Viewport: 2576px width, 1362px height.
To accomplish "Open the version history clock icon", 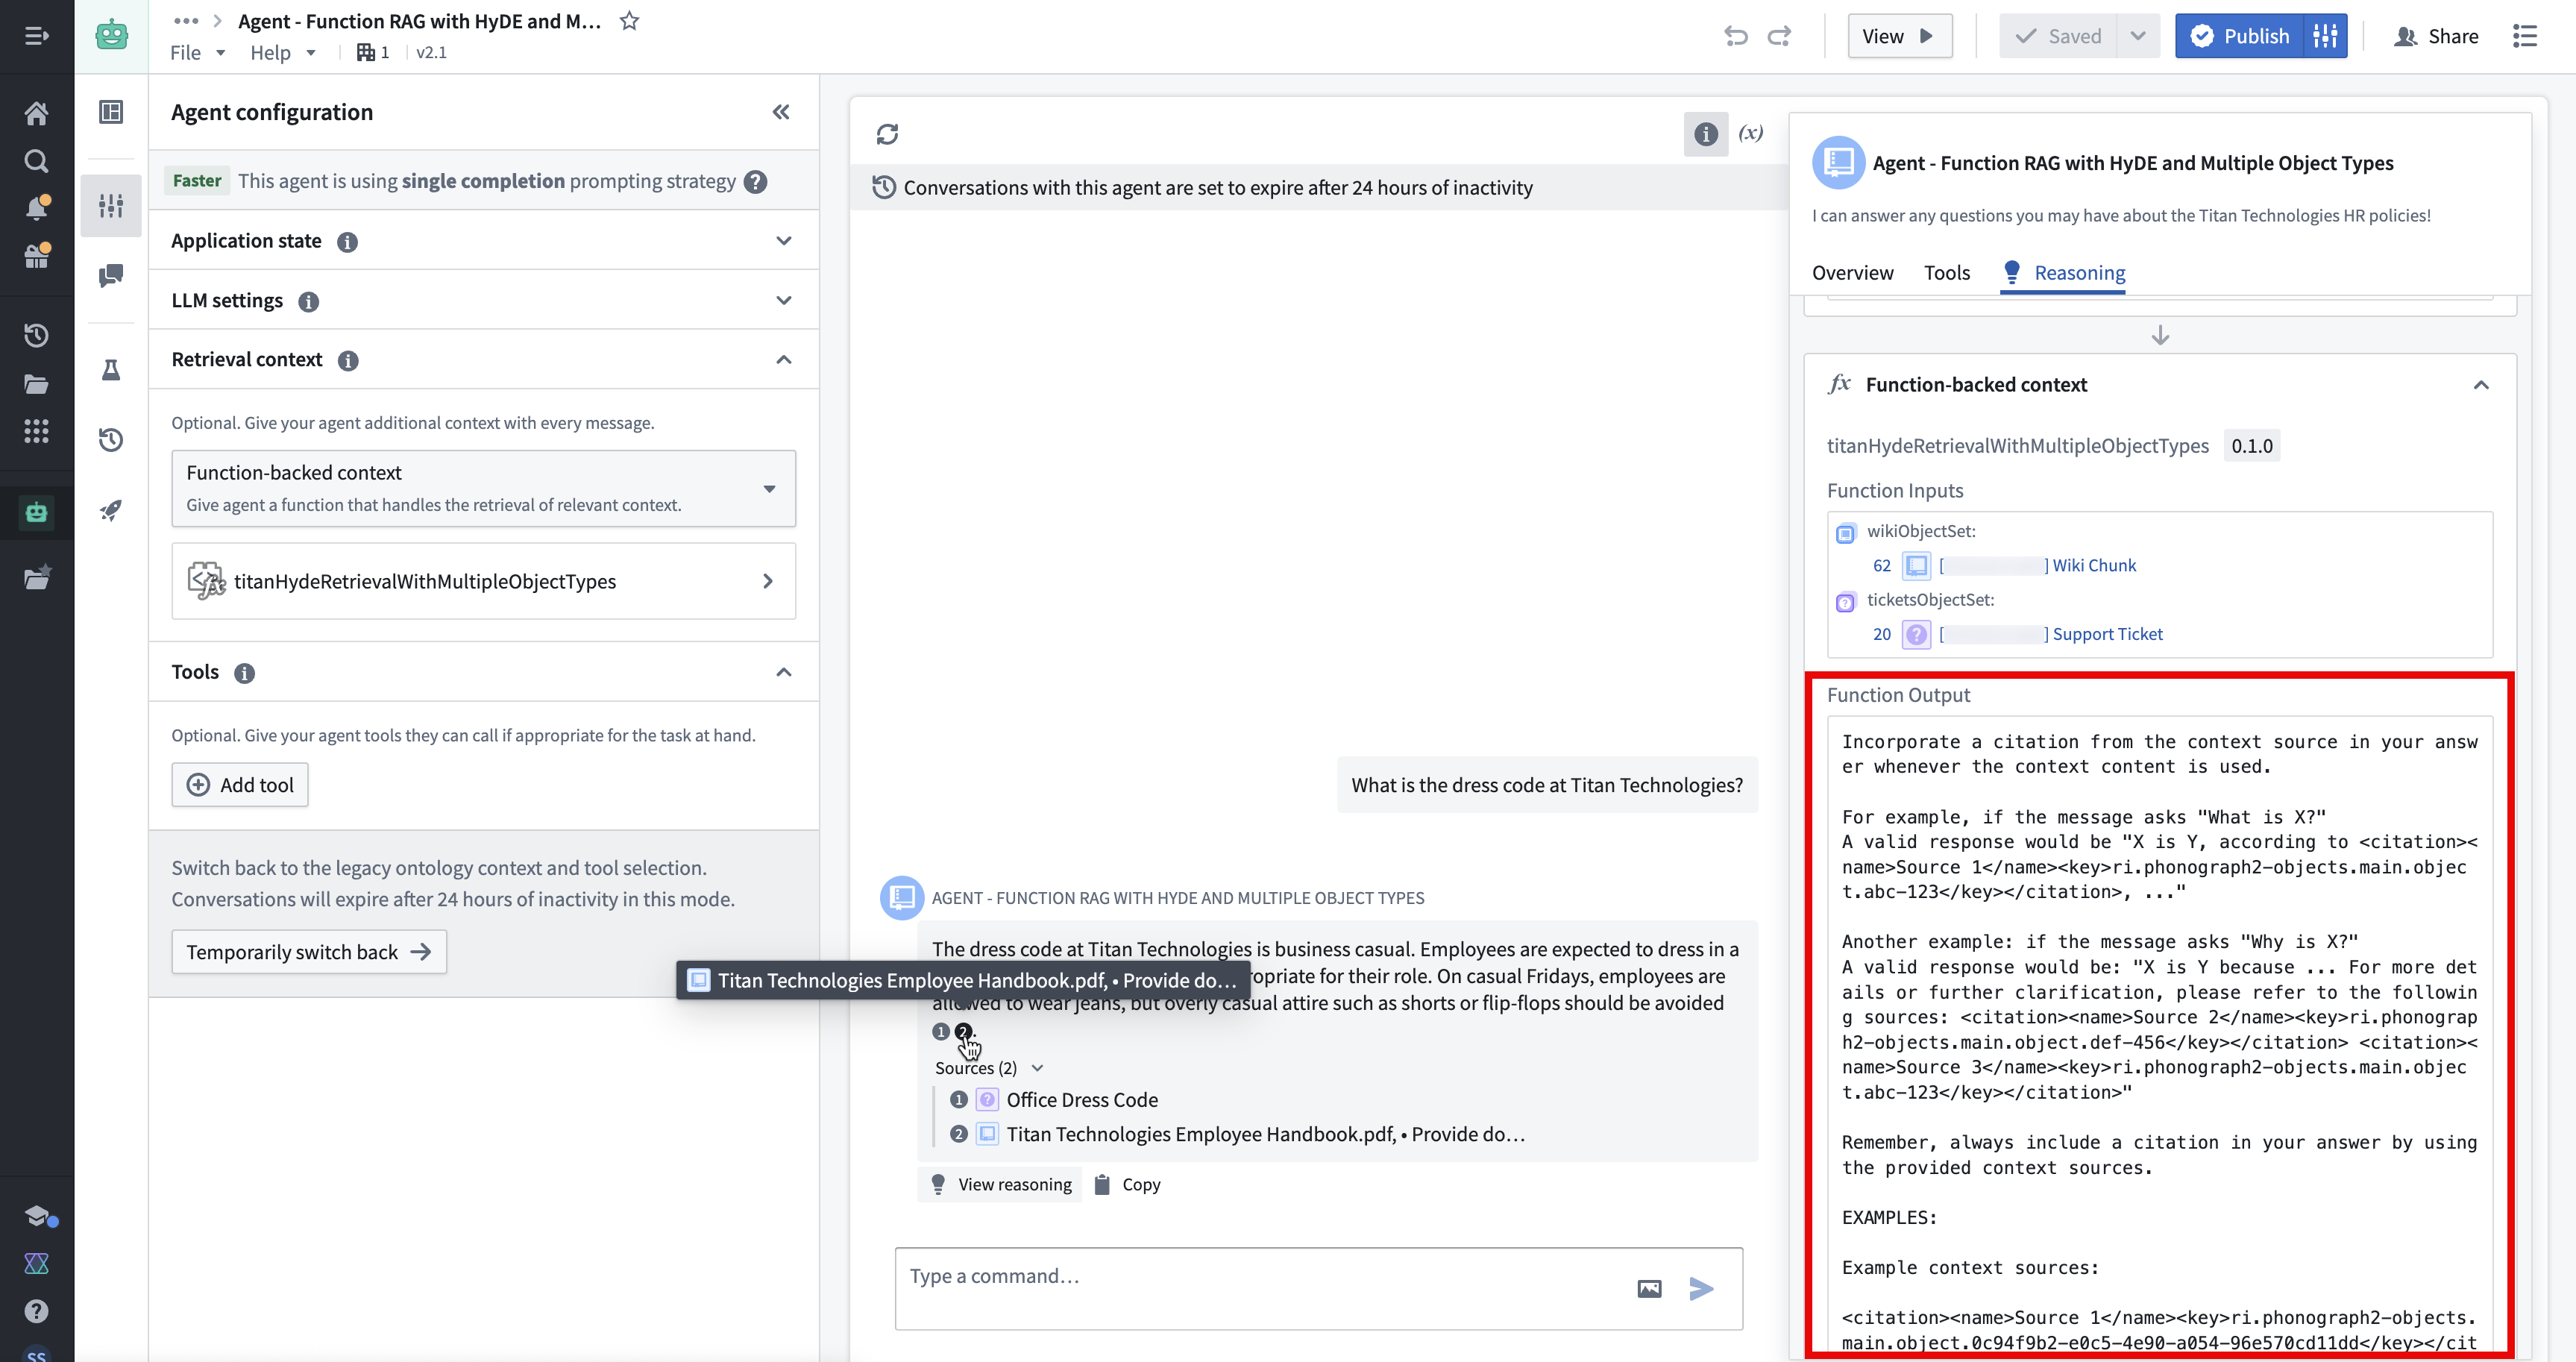I will click(111, 440).
